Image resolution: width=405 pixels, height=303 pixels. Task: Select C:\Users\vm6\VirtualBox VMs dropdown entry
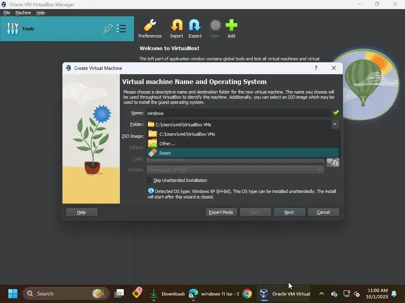pos(243,134)
